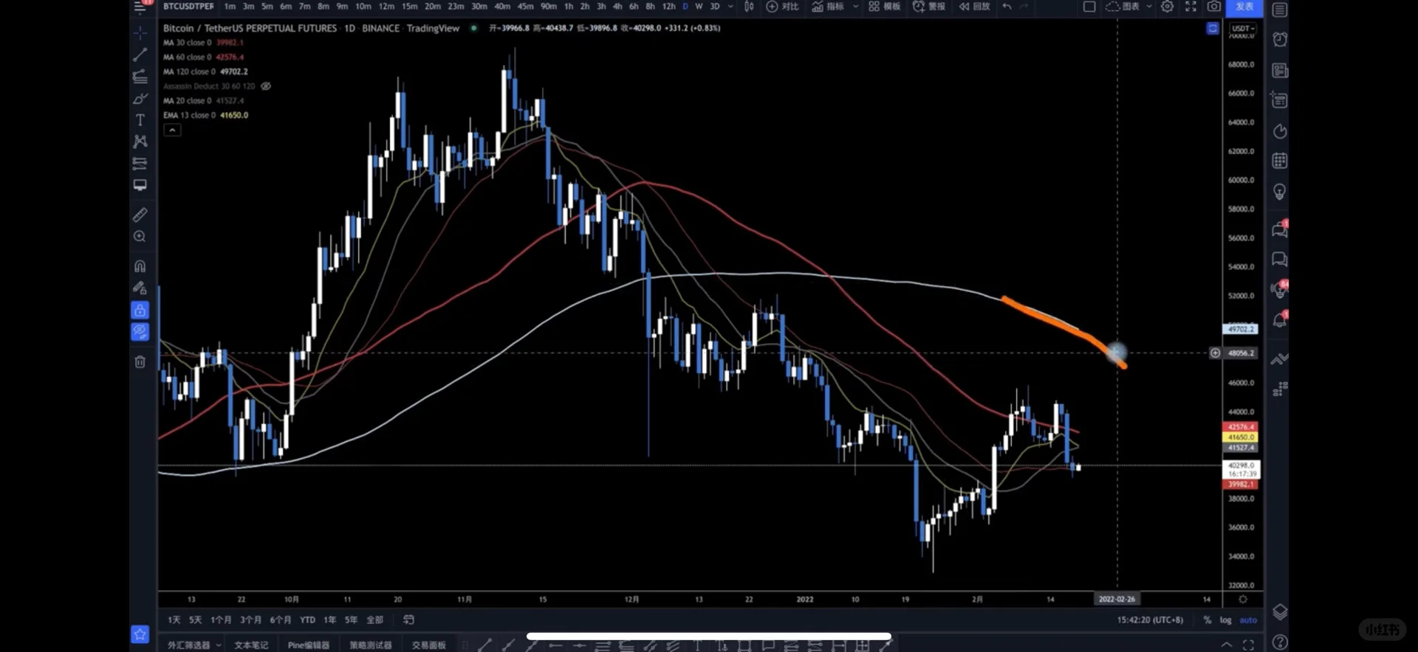The image size is (1418, 652).
Task: Open the USDT currency dropdown
Action: click(x=1242, y=29)
